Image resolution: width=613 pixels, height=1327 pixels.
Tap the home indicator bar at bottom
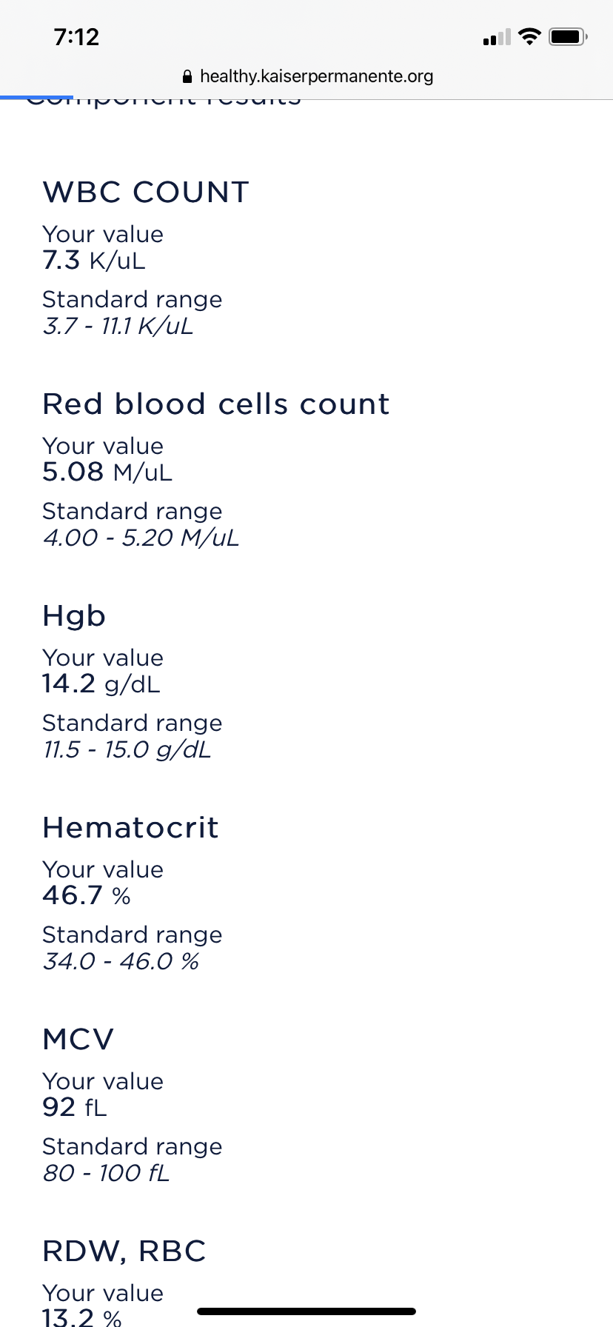coord(306,1311)
